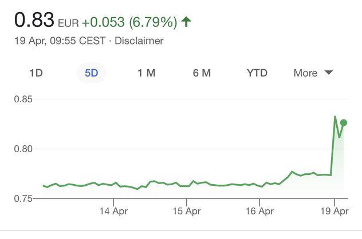
Task: Click the arrow beside More
Action: click(x=328, y=73)
